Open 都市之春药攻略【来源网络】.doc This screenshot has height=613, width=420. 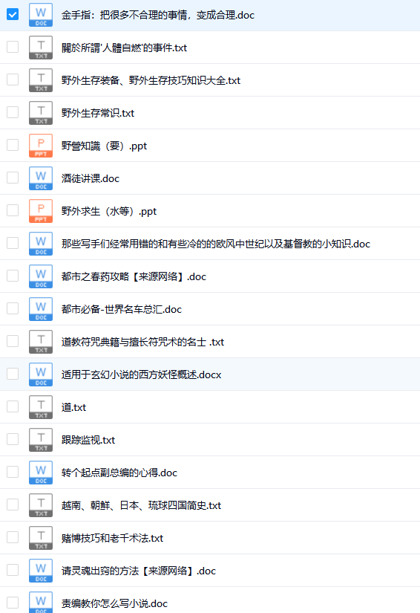pos(134,277)
